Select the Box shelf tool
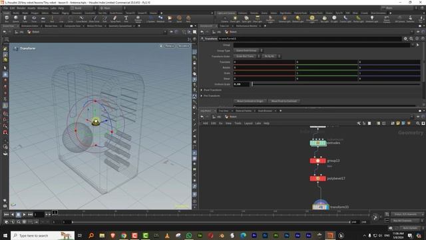Screen dimensions: 426x240 pos(7,19)
